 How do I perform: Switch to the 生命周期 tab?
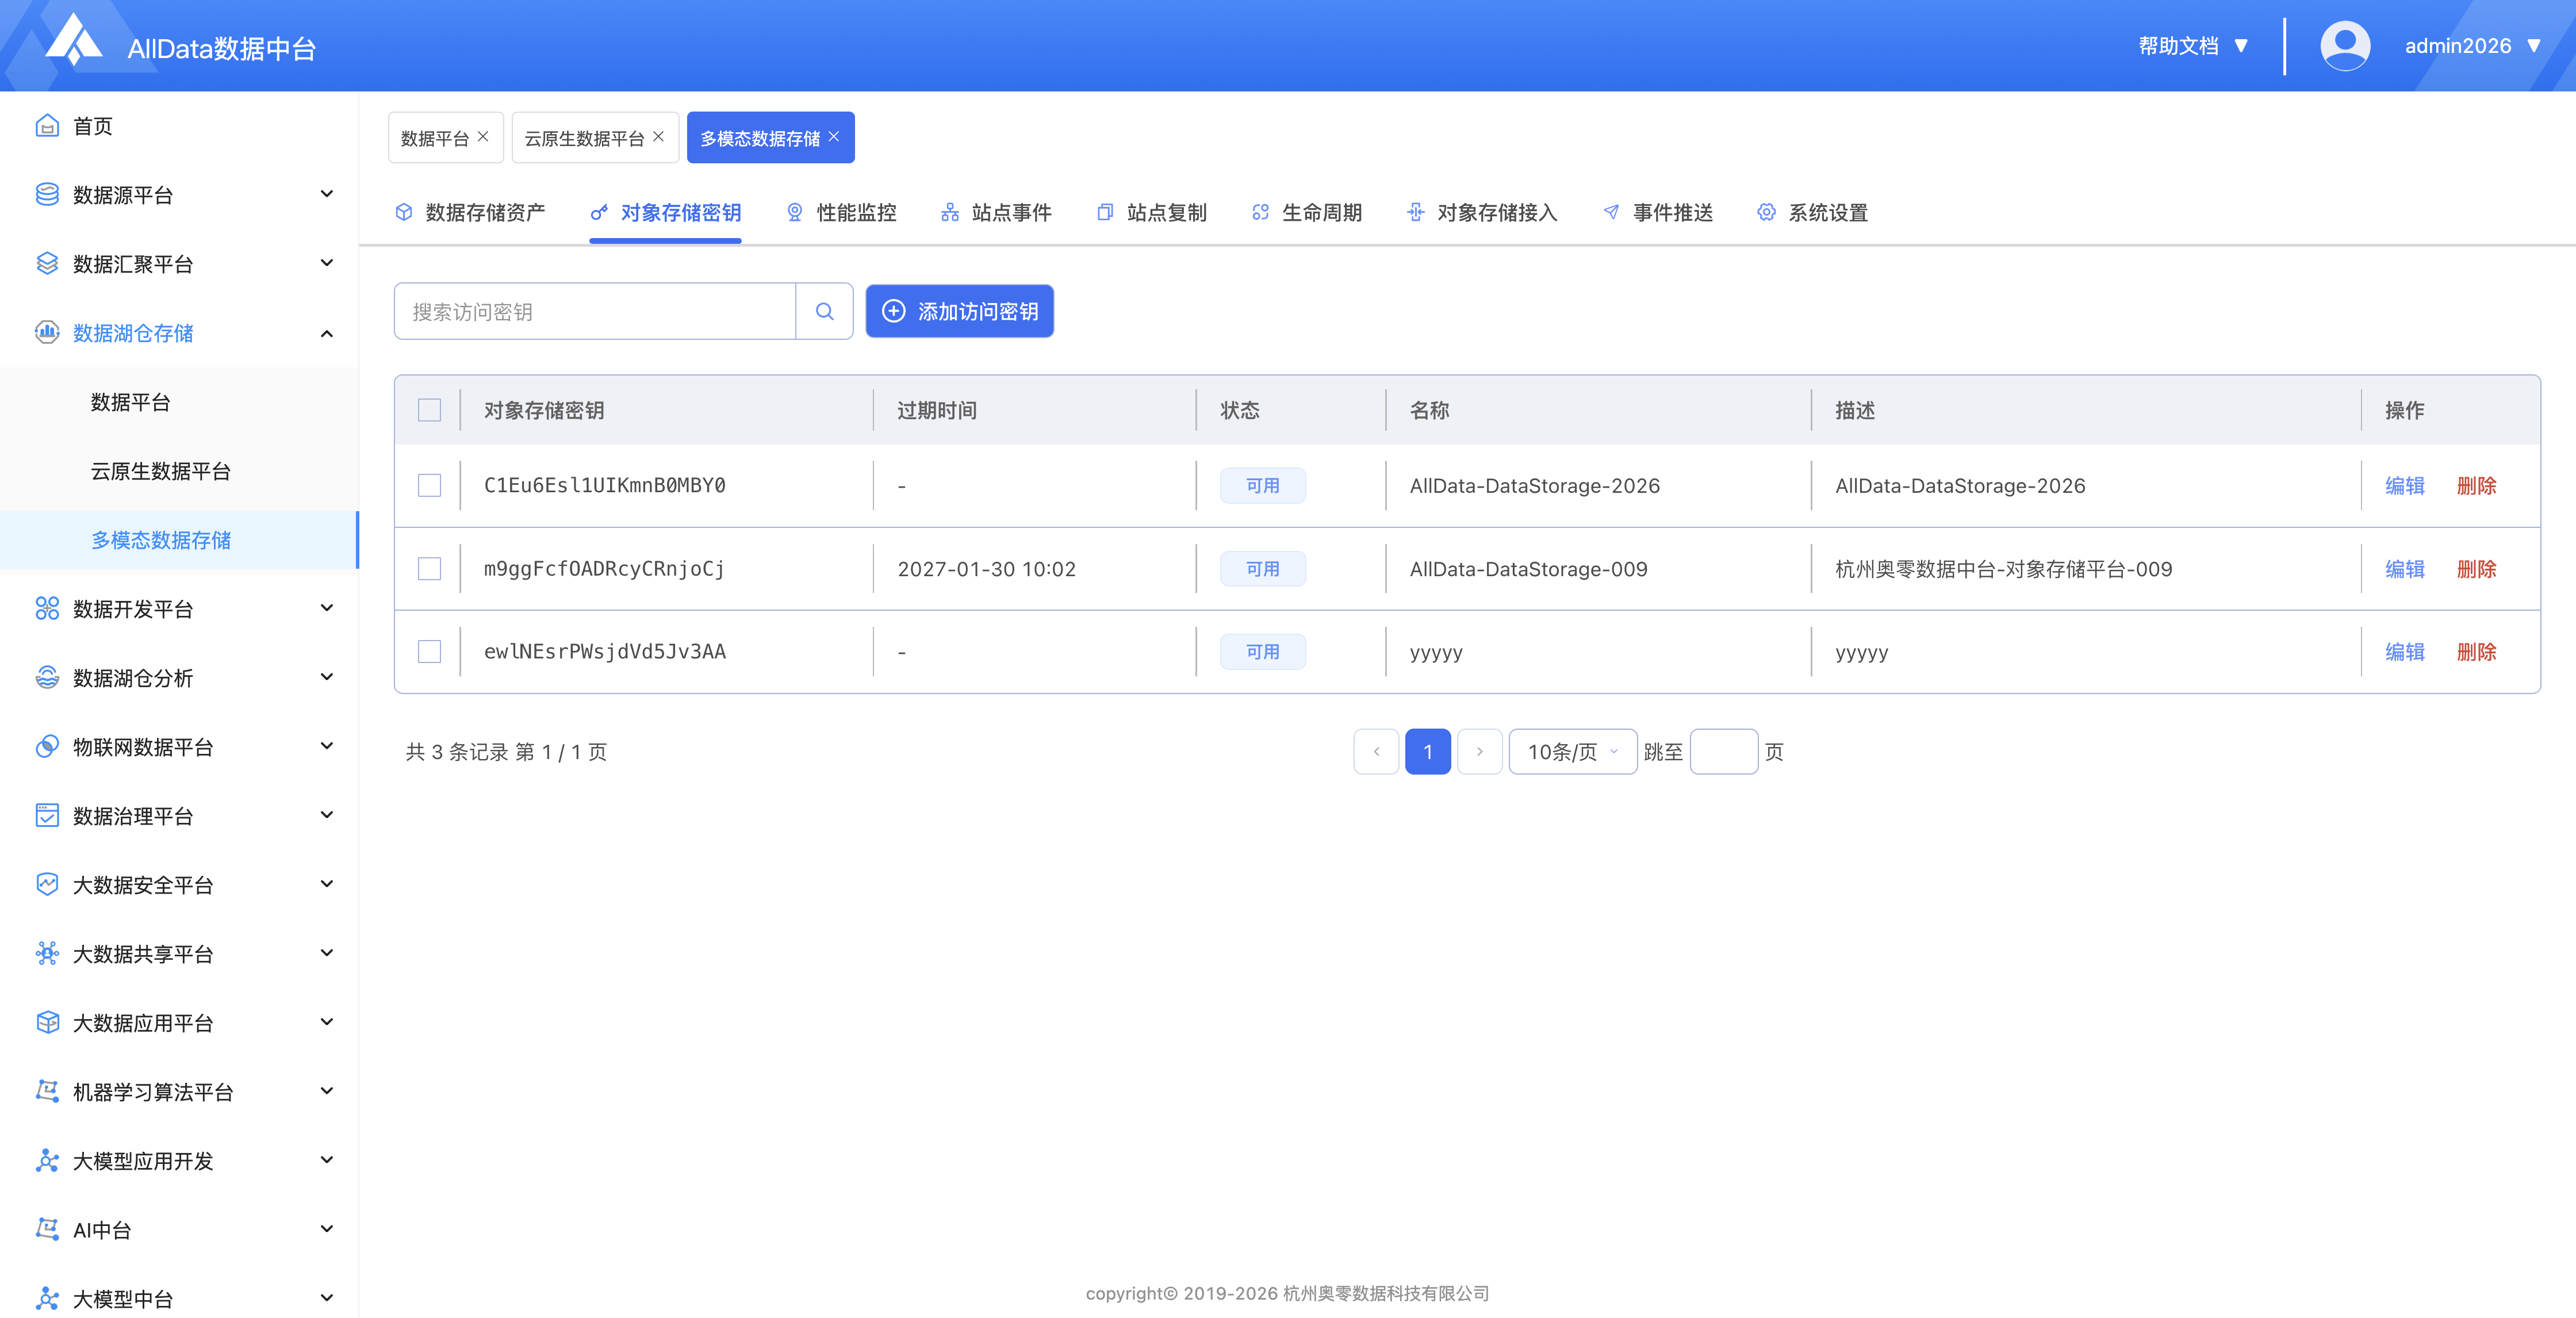[1306, 212]
